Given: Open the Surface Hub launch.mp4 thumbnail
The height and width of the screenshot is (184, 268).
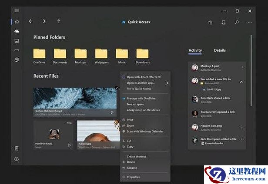Looking at the screenshot, I should pyautogui.click(x=75, y=102).
